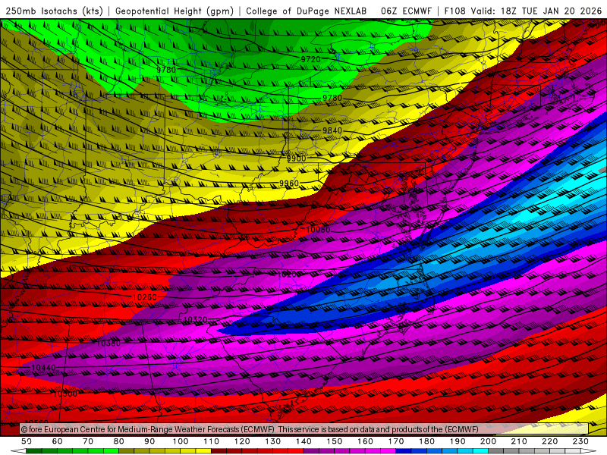Click the 130 value on the color scale
This screenshot has width=607, height=455.
273,441
